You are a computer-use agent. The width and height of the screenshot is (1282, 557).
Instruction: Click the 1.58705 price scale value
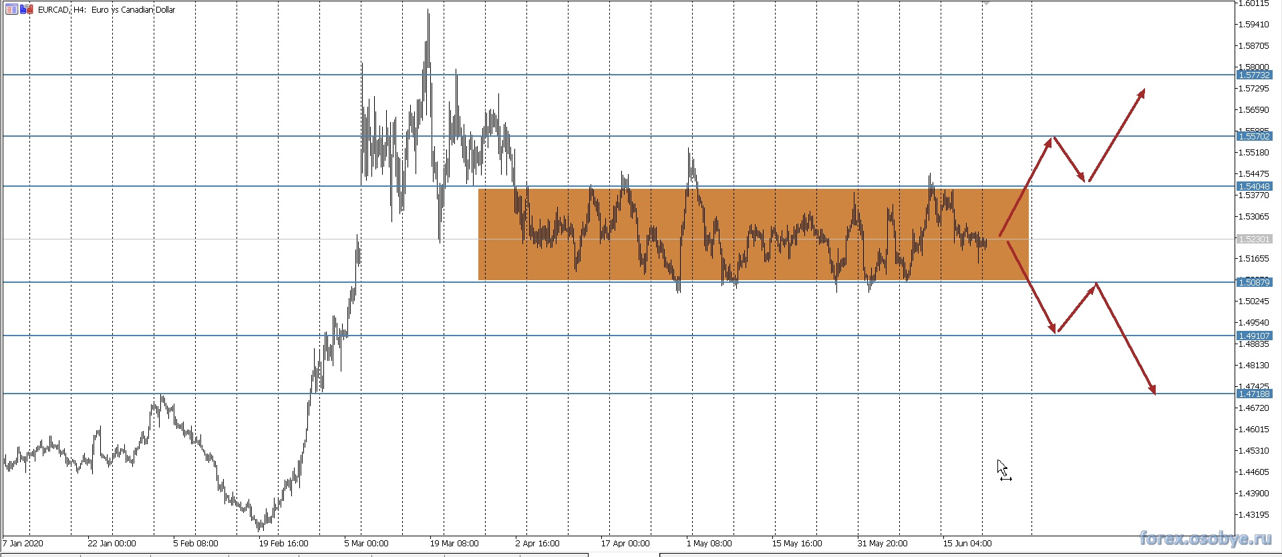pyautogui.click(x=1254, y=46)
